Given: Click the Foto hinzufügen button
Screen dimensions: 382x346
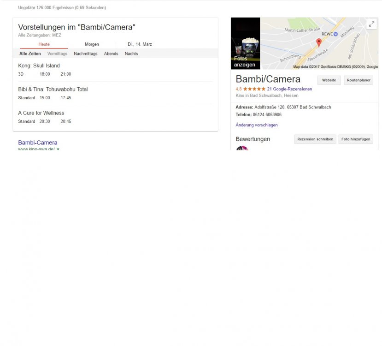Looking at the screenshot, I should click(x=356, y=139).
